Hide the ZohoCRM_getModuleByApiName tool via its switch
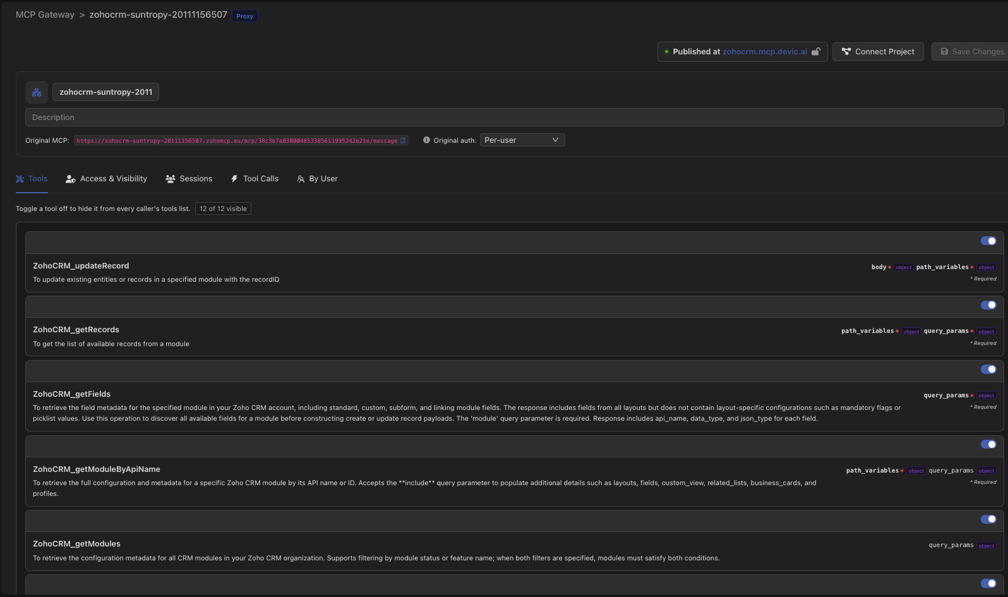This screenshot has width=1008, height=597. [x=988, y=445]
